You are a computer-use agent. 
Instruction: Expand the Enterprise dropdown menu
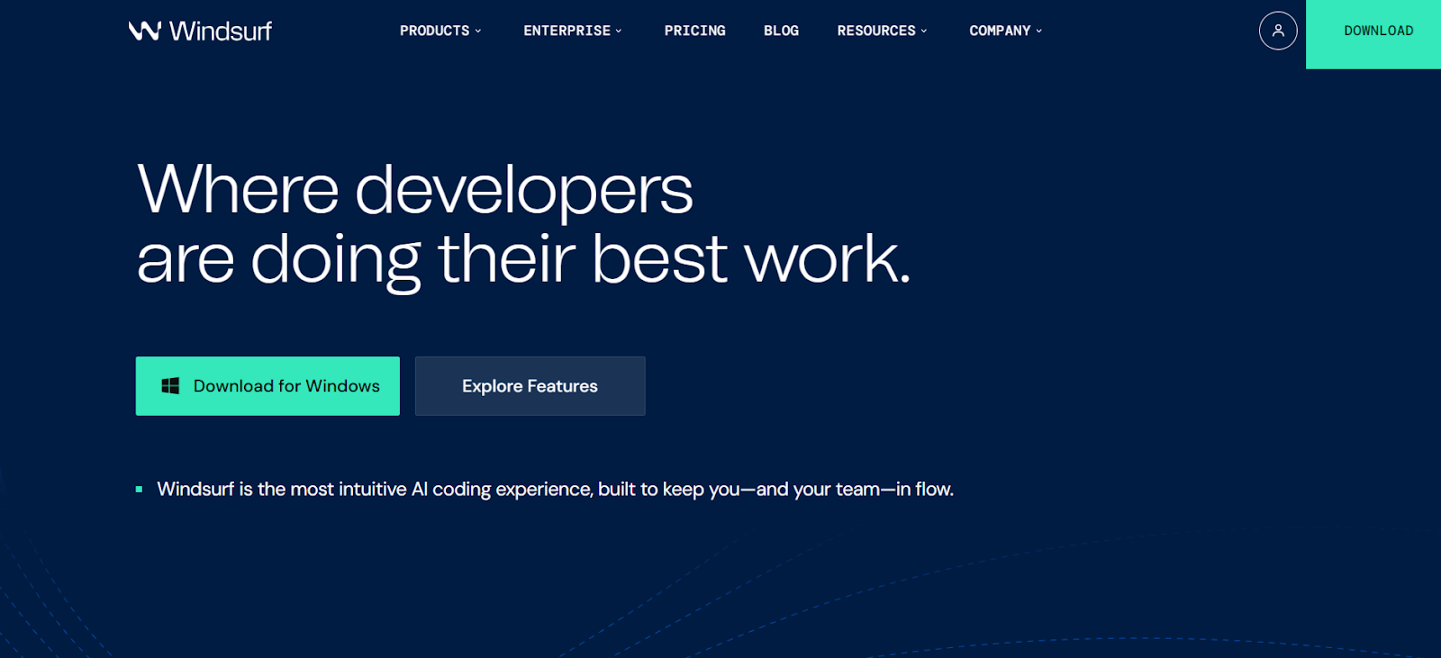(573, 31)
